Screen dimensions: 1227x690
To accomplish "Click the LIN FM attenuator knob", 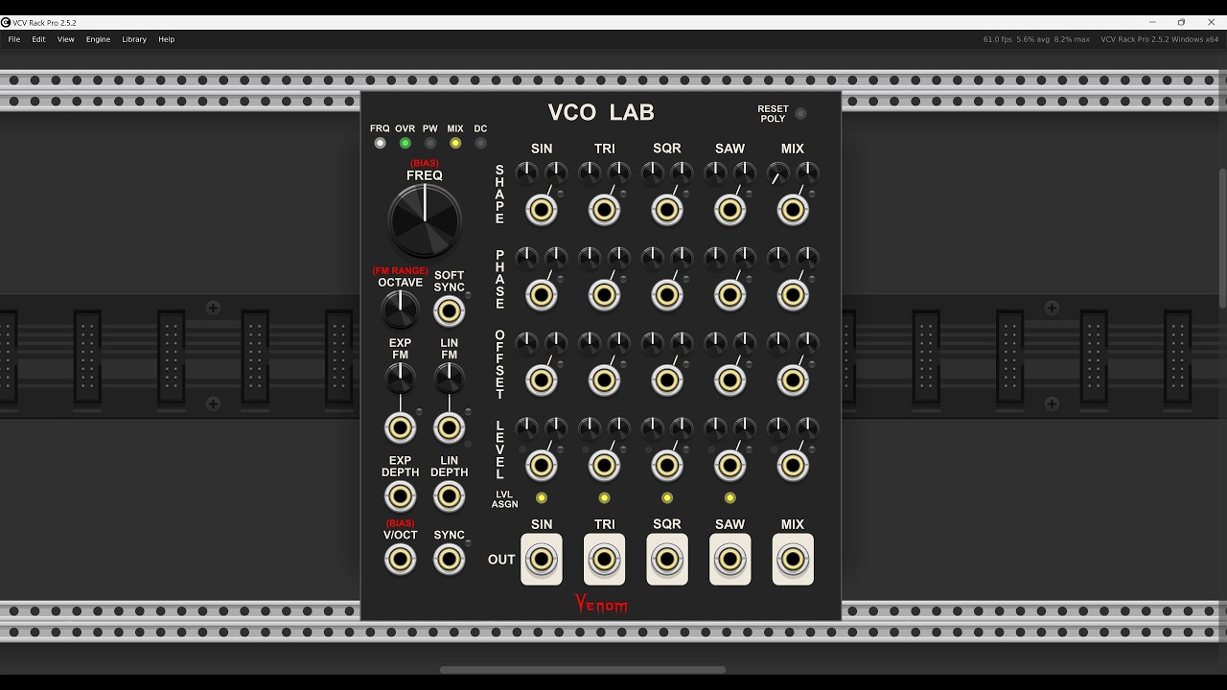I will point(449,379).
